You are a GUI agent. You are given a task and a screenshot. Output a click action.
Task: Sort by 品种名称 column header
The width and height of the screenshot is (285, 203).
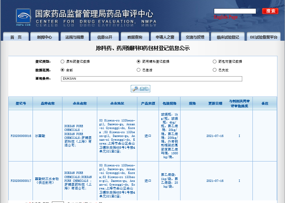[48, 103]
